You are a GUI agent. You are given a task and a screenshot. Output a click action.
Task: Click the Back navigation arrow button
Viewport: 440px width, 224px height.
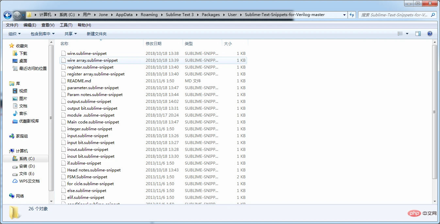point(8,15)
